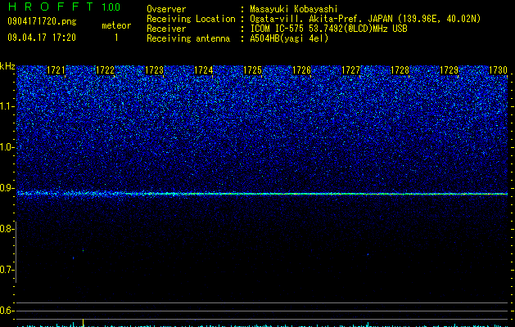Select the 1726 time marker label
Image resolution: width=515 pixels, height=327 pixels.
pos(301,70)
